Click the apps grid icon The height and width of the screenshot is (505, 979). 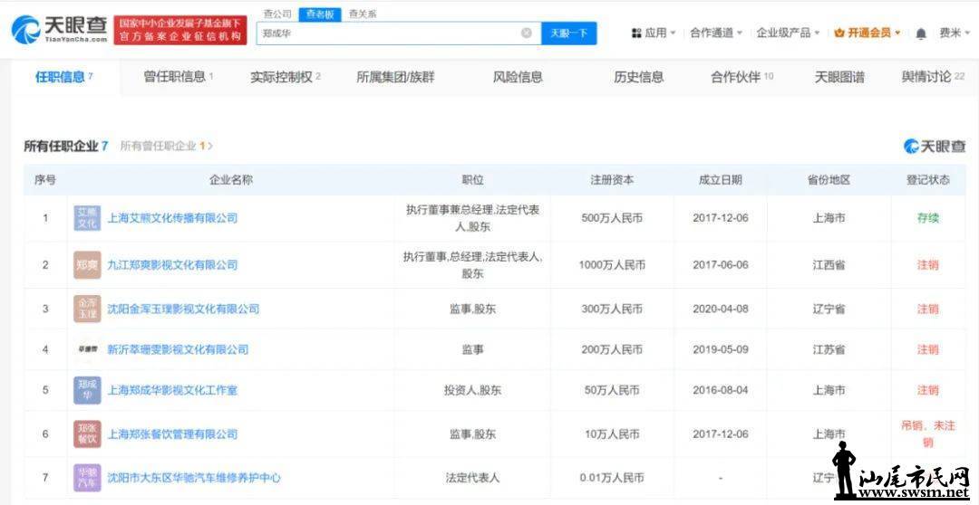(x=636, y=33)
